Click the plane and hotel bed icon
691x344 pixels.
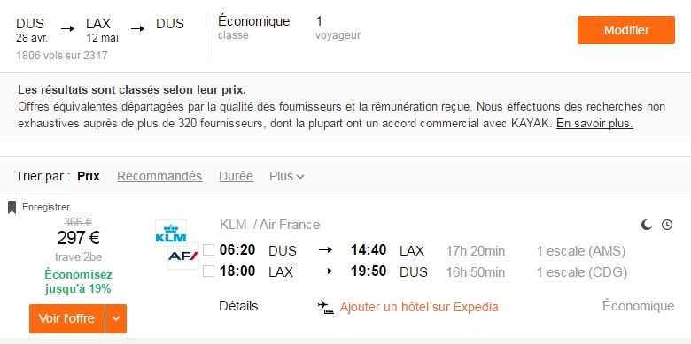(x=325, y=307)
